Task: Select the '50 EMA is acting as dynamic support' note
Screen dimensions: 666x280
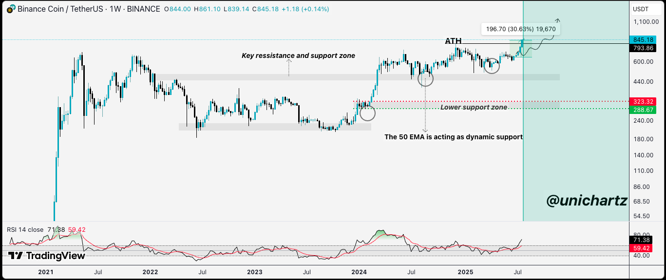Action: point(454,137)
